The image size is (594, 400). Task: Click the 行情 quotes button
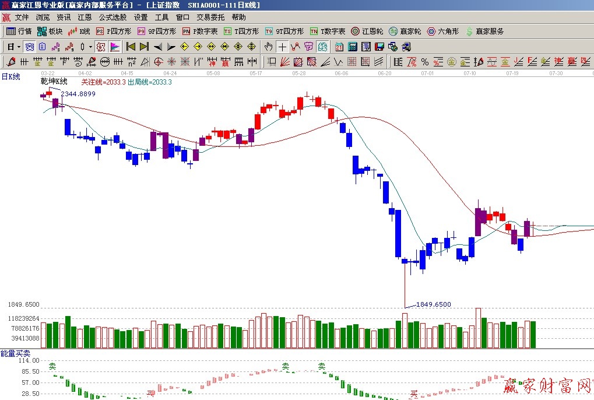(x=19, y=31)
